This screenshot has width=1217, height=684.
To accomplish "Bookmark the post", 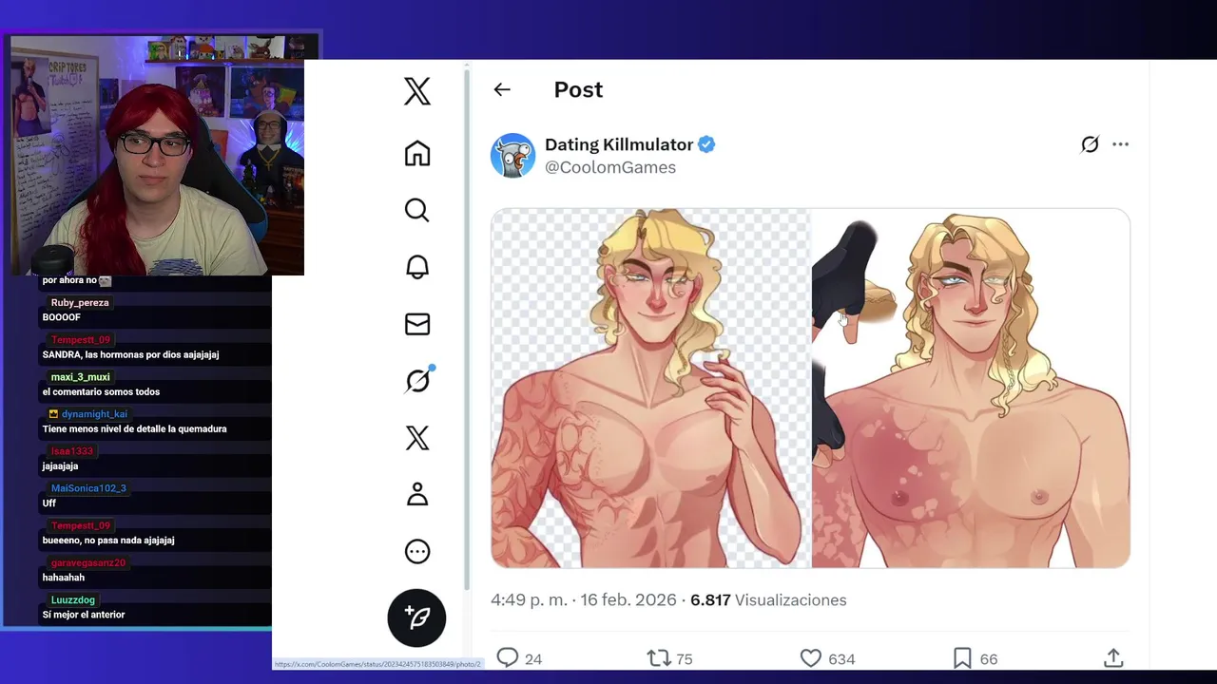I will point(962,658).
